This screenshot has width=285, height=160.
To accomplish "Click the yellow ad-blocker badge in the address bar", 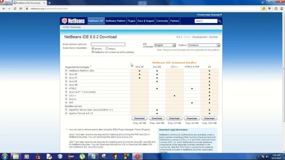I will click(x=264, y=8).
